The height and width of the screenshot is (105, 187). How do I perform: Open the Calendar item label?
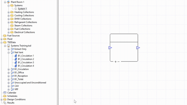12,93
